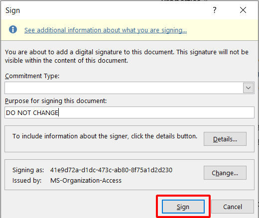This screenshot has width=259, height=218.
Task: Click the MS-Organization-Access issuer text
Action: pyautogui.click(x=86, y=181)
